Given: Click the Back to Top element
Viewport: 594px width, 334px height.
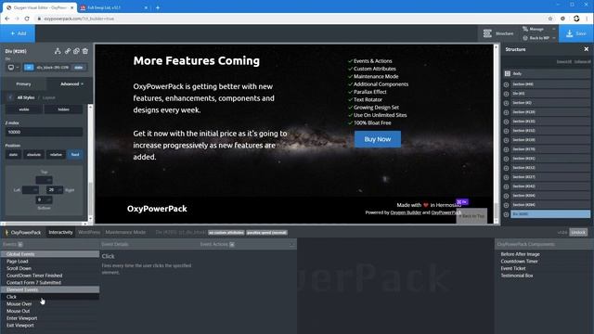Looking at the screenshot, I should (x=471, y=216).
